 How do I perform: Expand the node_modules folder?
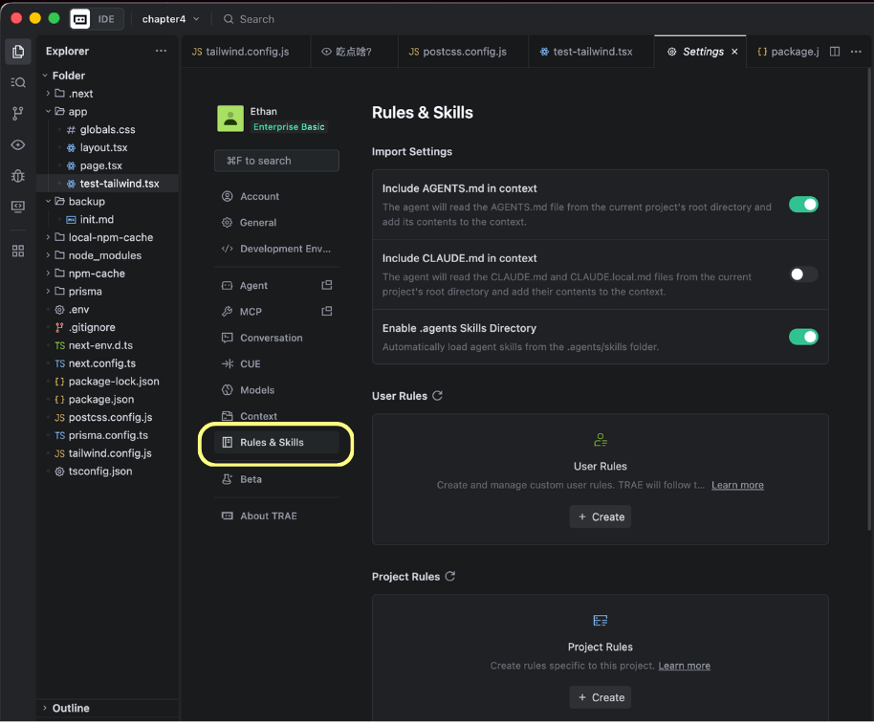[x=104, y=255]
